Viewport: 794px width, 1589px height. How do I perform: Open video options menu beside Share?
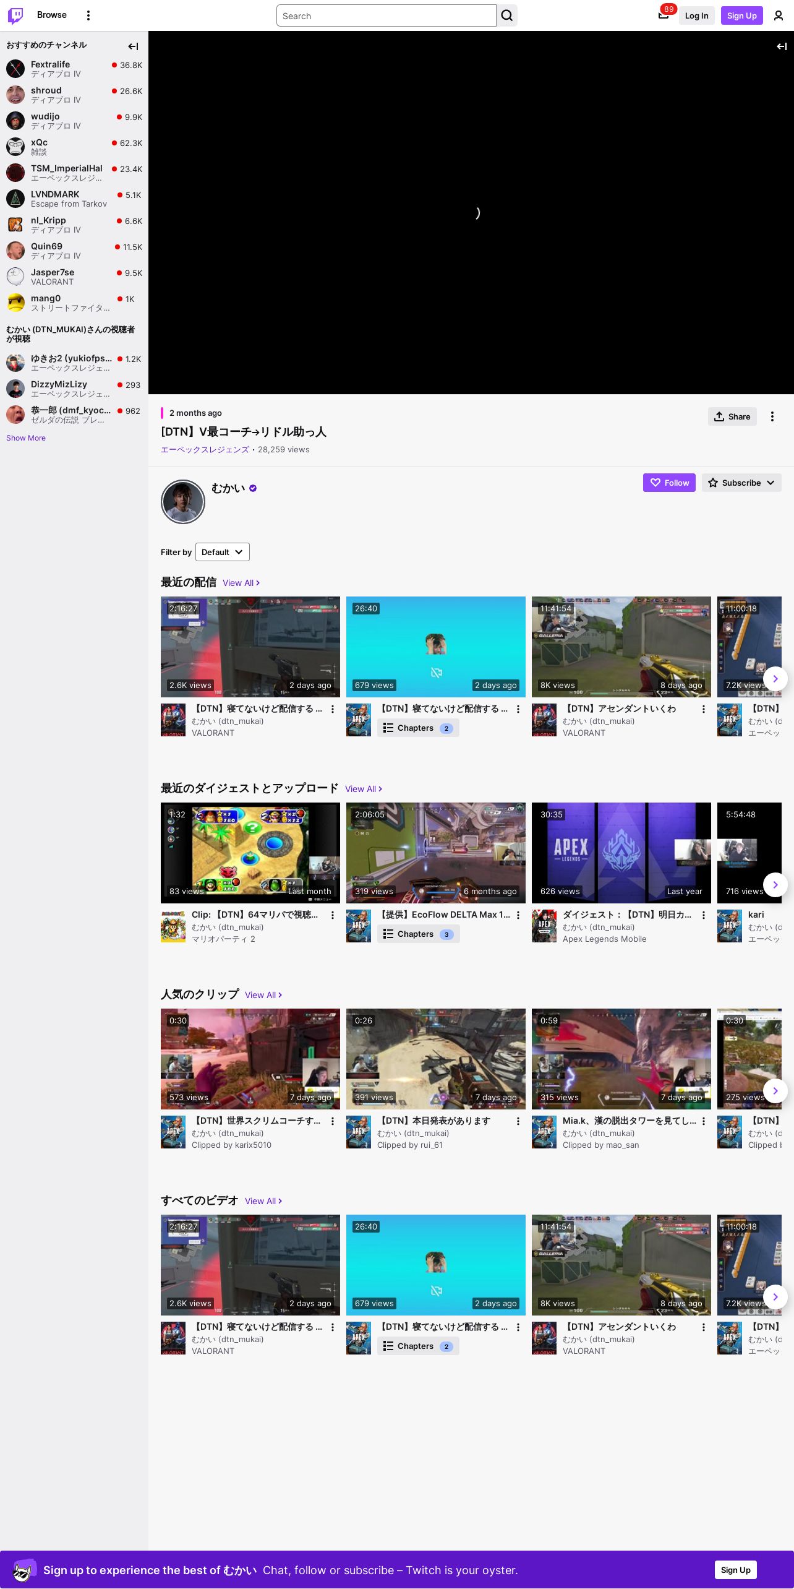772,416
